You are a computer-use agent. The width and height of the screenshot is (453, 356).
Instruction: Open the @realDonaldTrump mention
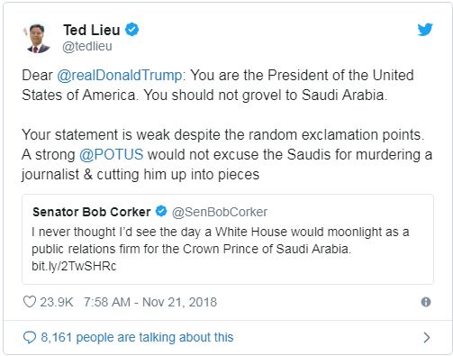tap(119, 75)
